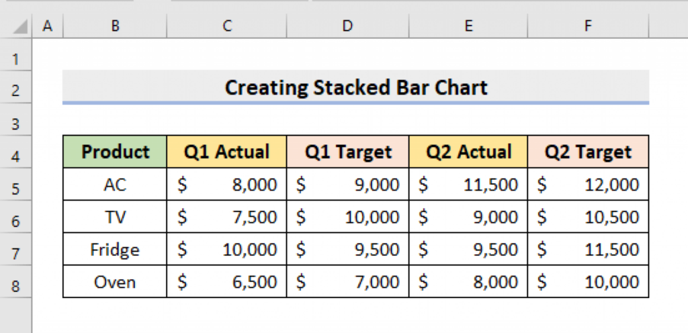Image resolution: width=688 pixels, height=333 pixels.
Task: Select column C header
Action: pos(227,26)
